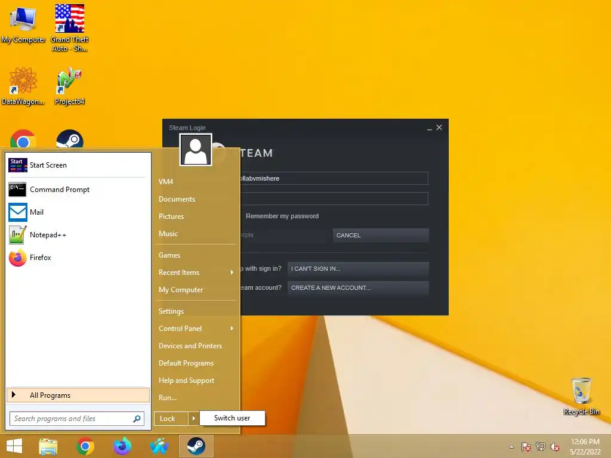The image size is (611, 458).
Task: Select the Recycle Bin on desktop
Action: tap(581, 396)
